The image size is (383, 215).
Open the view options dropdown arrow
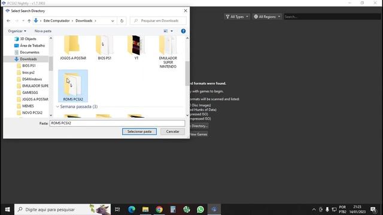coord(172,31)
